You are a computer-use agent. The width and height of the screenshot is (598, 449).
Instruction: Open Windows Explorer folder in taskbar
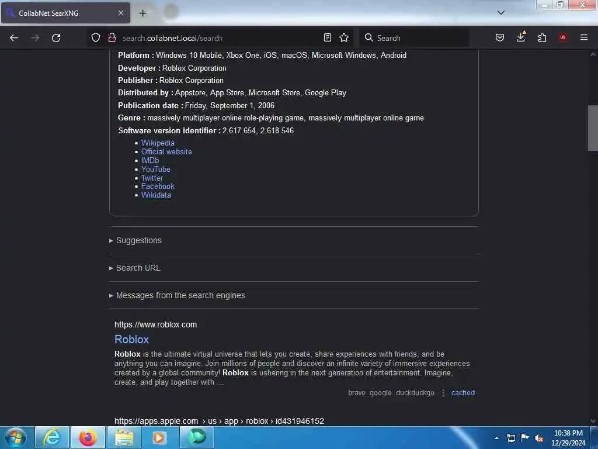tap(124, 437)
